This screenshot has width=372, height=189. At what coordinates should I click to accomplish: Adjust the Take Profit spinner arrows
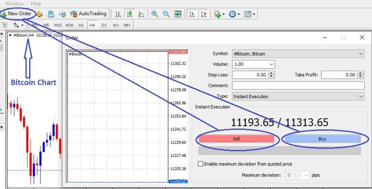tap(361, 75)
